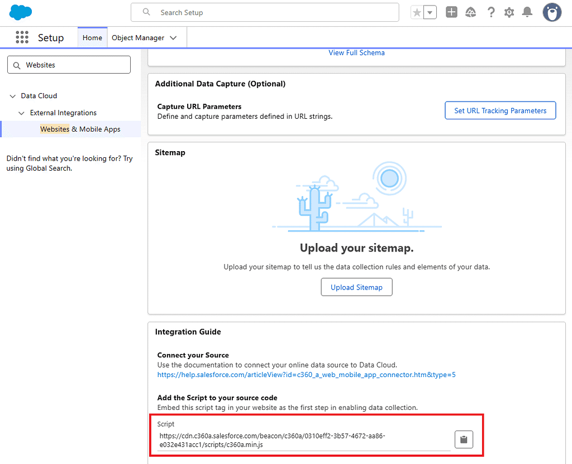Collapse the Data Cloud tree section

coord(13,96)
